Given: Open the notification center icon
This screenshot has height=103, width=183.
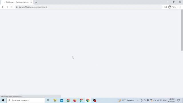Looking at the screenshot, I should (x=178, y=100).
